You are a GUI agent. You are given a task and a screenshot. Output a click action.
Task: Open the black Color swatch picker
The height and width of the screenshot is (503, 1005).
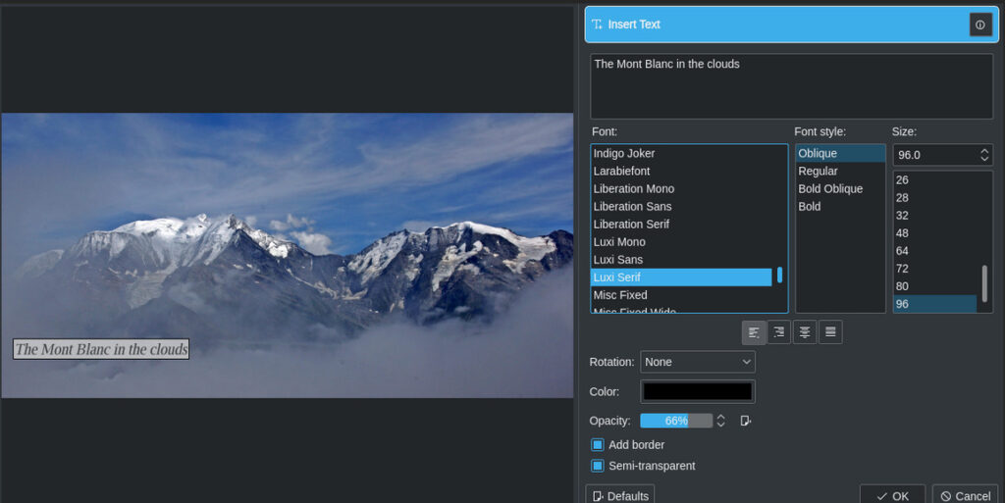698,391
